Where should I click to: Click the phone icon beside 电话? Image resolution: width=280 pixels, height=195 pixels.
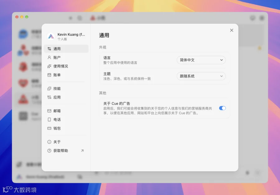pyautogui.click(x=49, y=120)
